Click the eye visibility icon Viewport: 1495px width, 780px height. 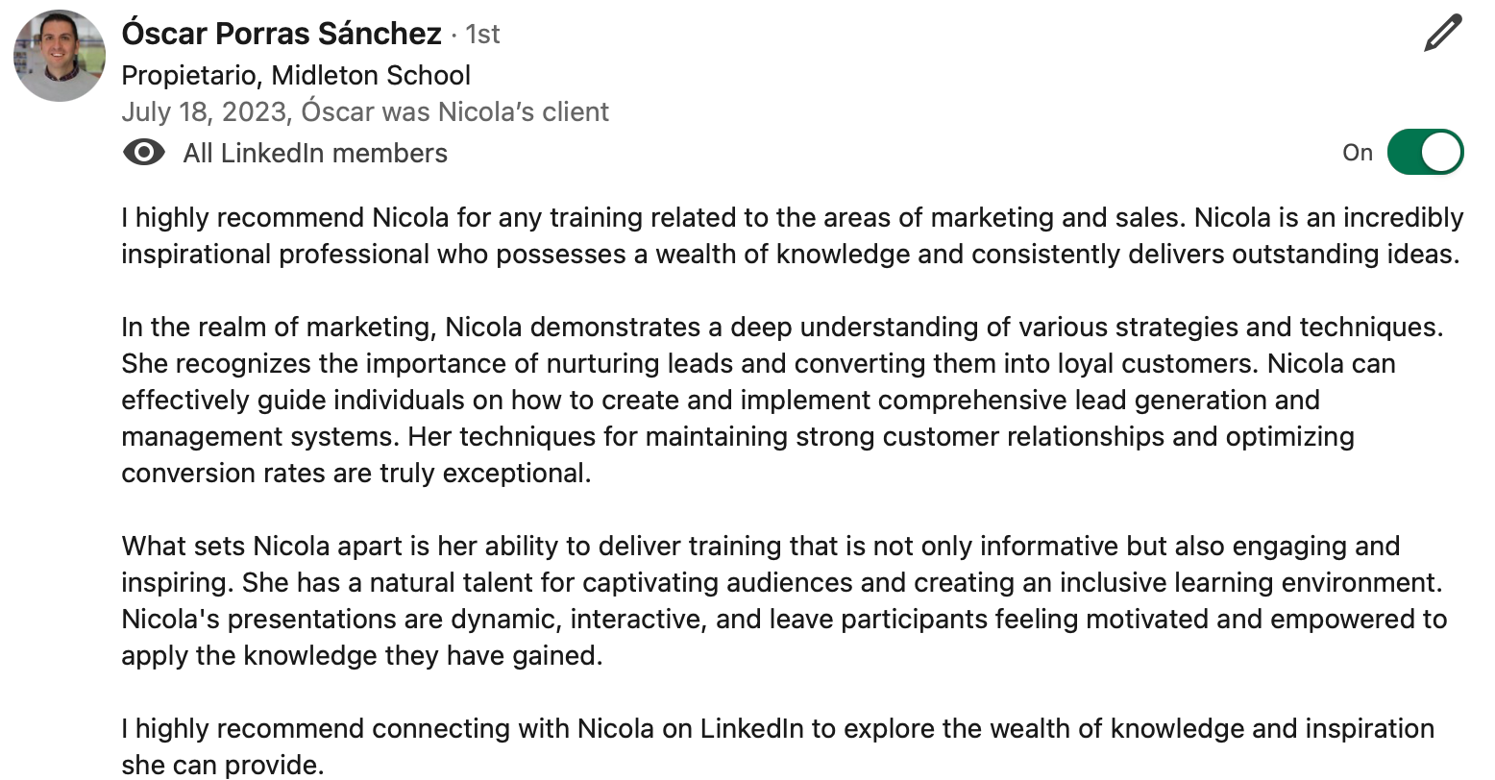[x=144, y=153]
